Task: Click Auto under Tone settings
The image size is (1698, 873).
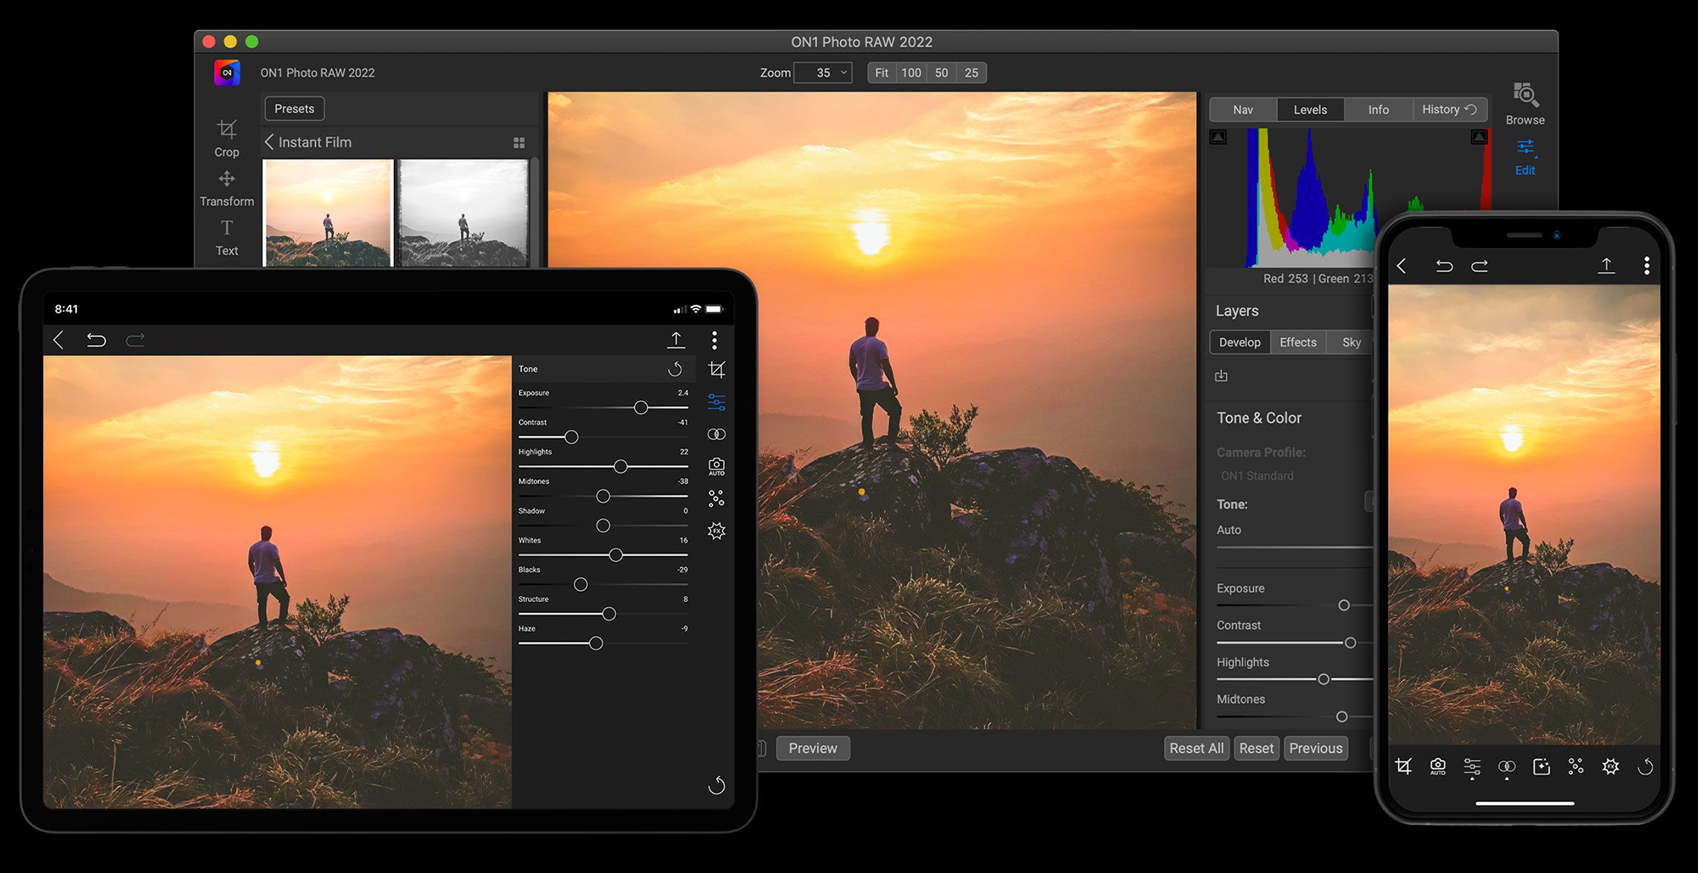Action: pyautogui.click(x=1228, y=530)
